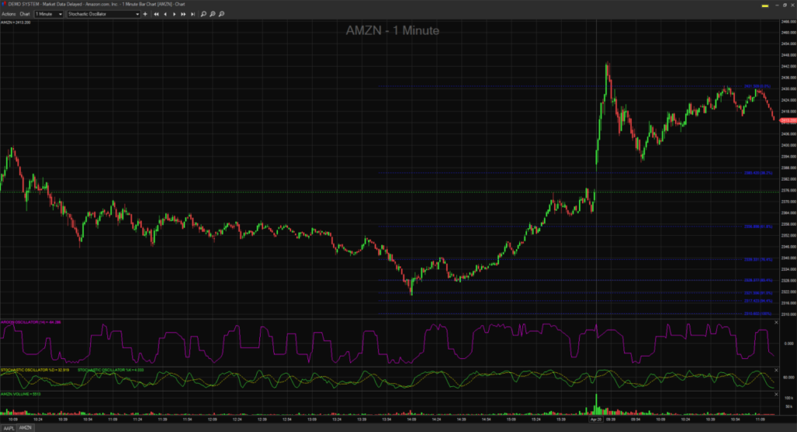Open the Chart menu

pyautogui.click(x=25, y=14)
